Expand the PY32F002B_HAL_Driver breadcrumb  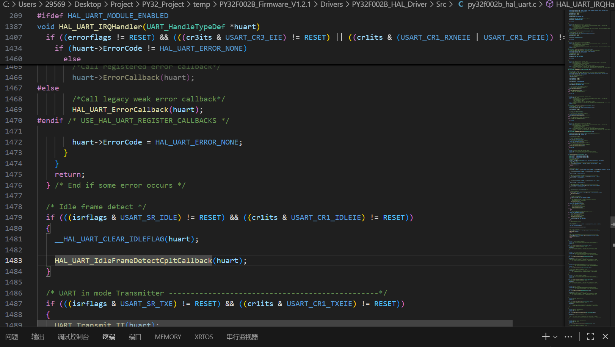tap(389, 4)
